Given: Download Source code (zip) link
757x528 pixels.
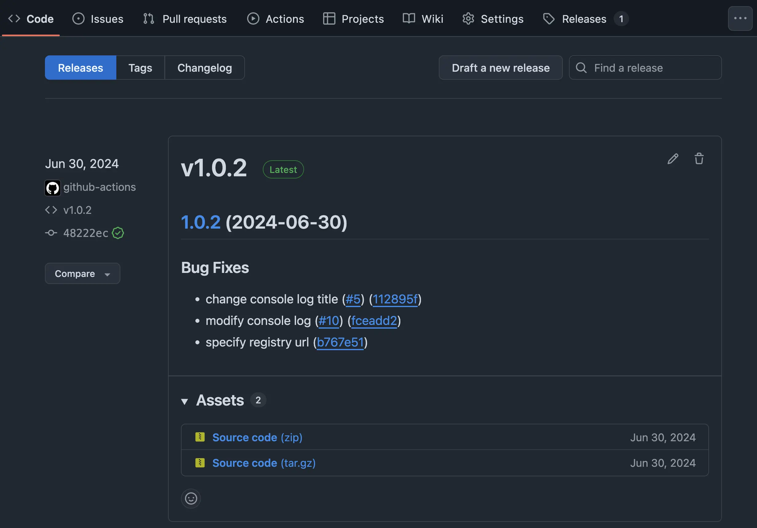Looking at the screenshot, I should pos(257,437).
